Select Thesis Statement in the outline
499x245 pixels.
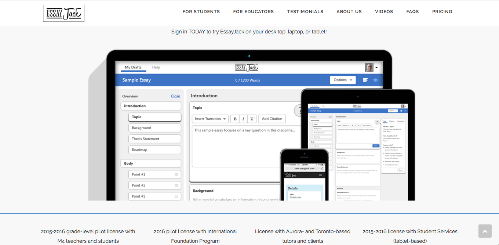(x=154, y=139)
